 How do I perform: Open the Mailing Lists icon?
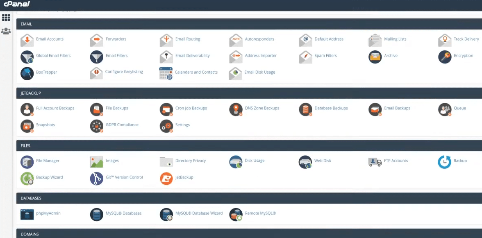(375, 40)
